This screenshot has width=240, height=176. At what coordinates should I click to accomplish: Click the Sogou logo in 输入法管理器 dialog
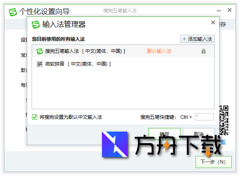click(36, 24)
